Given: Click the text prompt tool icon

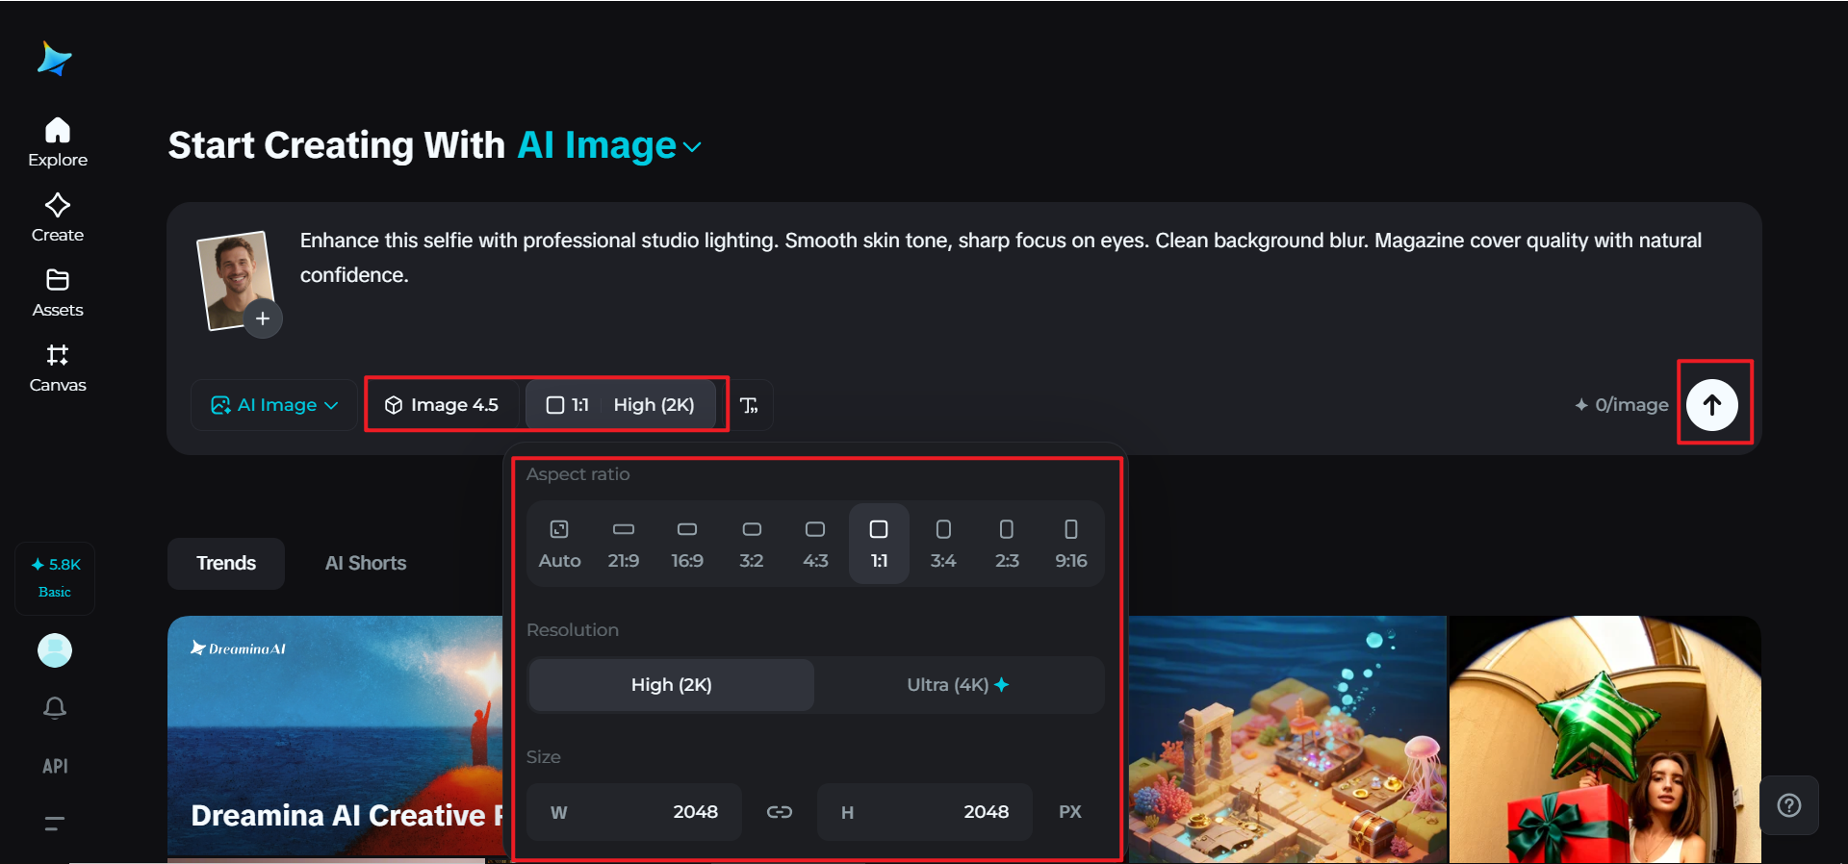Looking at the screenshot, I should (x=750, y=405).
